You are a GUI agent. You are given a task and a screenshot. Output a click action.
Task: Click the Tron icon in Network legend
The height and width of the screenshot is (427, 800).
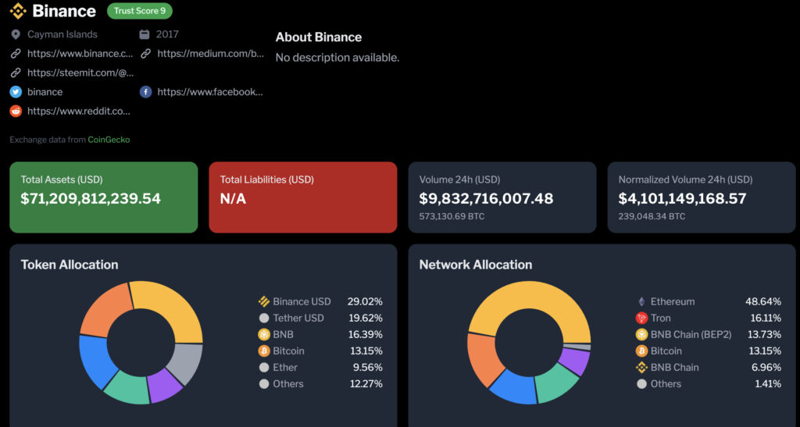[x=641, y=318]
